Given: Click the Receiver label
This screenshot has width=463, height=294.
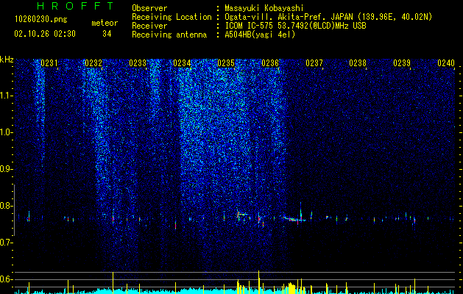Looking at the screenshot, I should coord(149,26).
